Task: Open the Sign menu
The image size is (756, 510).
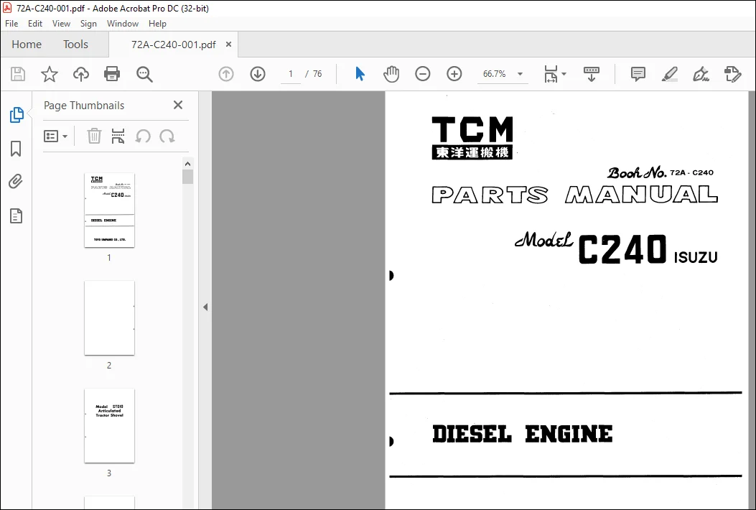Action: point(88,24)
